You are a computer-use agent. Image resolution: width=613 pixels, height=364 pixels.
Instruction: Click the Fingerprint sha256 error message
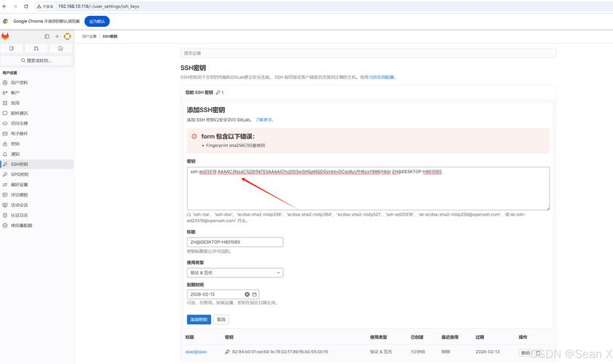235,146
